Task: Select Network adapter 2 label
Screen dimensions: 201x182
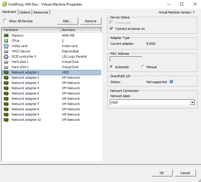Action: tap(25, 78)
